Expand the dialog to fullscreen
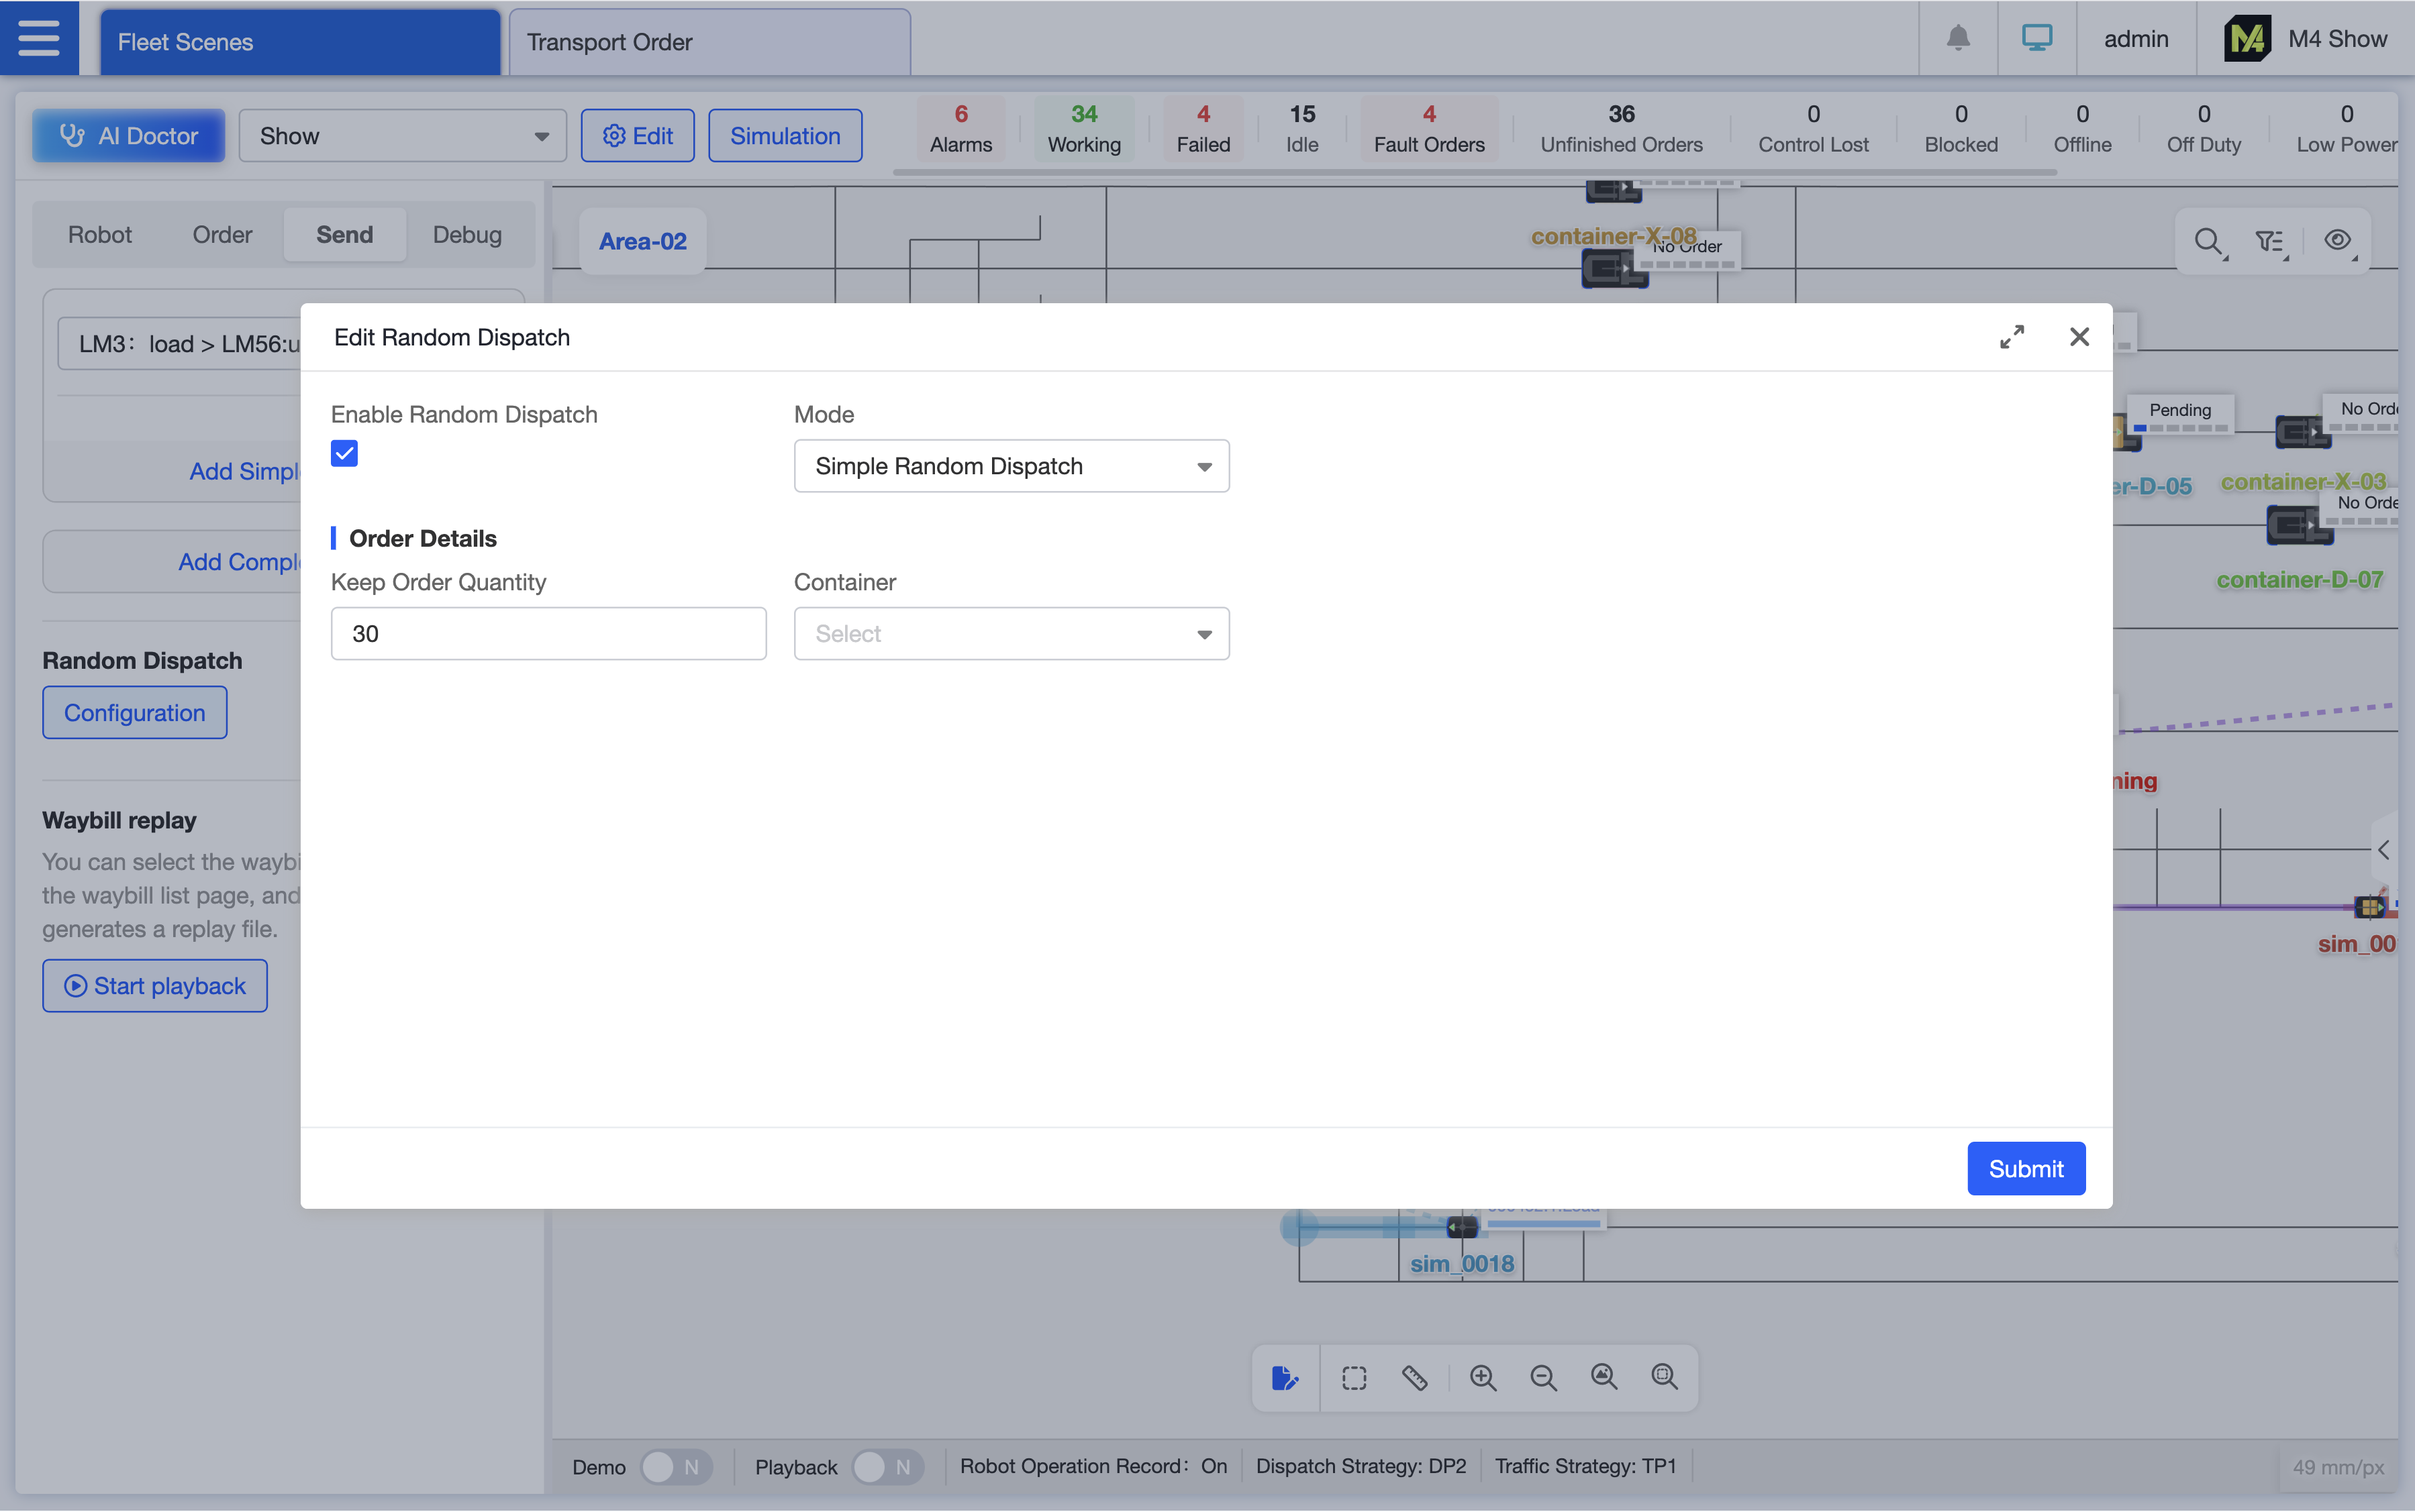The height and width of the screenshot is (1512, 2415). pos(2012,337)
